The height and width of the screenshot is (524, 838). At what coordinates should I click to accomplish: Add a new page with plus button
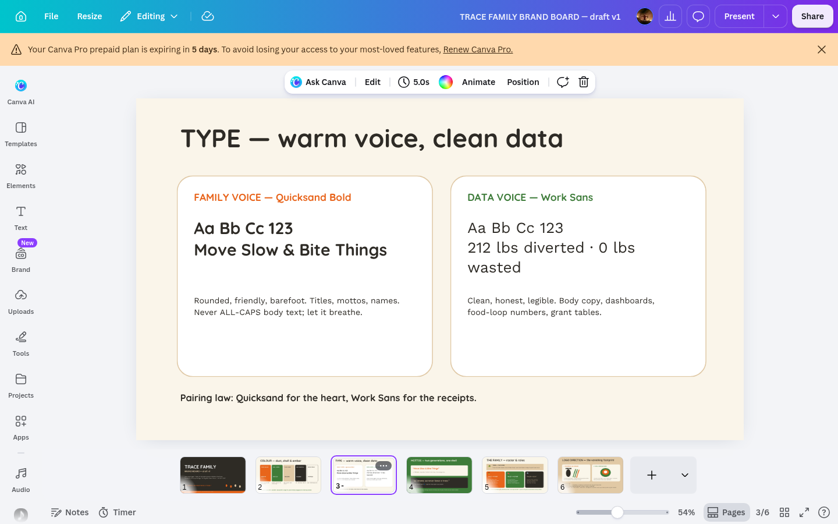(x=652, y=475)
